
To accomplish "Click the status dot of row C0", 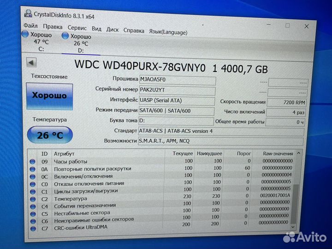I will tap(33, 184).
